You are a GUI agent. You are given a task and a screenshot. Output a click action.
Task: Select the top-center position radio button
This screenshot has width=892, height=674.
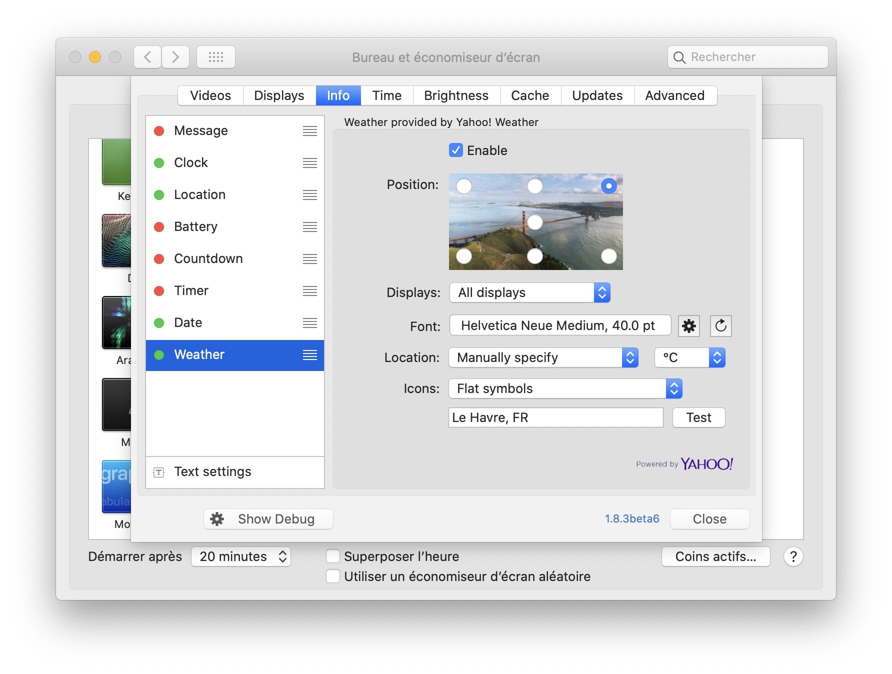point(535,186)
